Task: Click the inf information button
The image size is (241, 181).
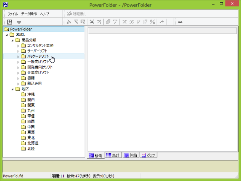Action: click(180, 22)
